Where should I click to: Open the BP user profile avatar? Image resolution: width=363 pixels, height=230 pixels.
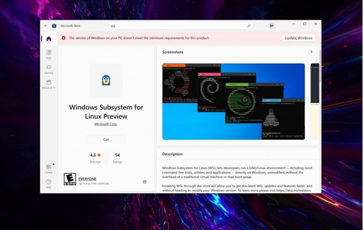[272, 26]
